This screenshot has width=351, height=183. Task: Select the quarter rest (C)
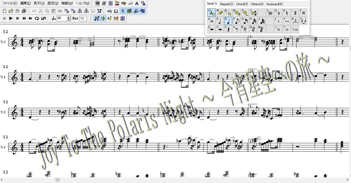click(x=228, y=29)
